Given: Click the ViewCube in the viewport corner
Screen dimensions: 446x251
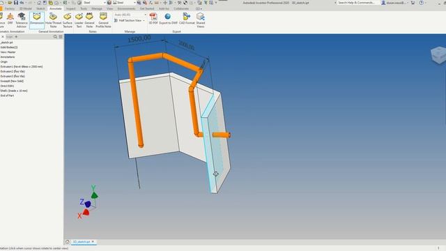Looking at the screenshot, I should 438,54.
